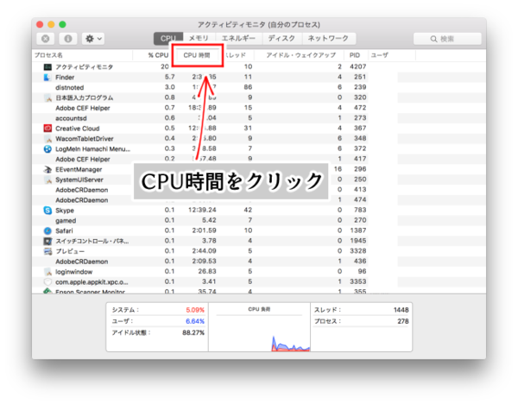The height and width of the screenshot is (404, 518).
Task: Click the 検索 search field
Action: pyautogui.click(x=447, y=39)
